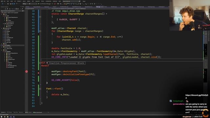This screenshot has width=210, height=118.
Task: Select the GLFW project
Action: pyautogui.click(x=8, y=34)
